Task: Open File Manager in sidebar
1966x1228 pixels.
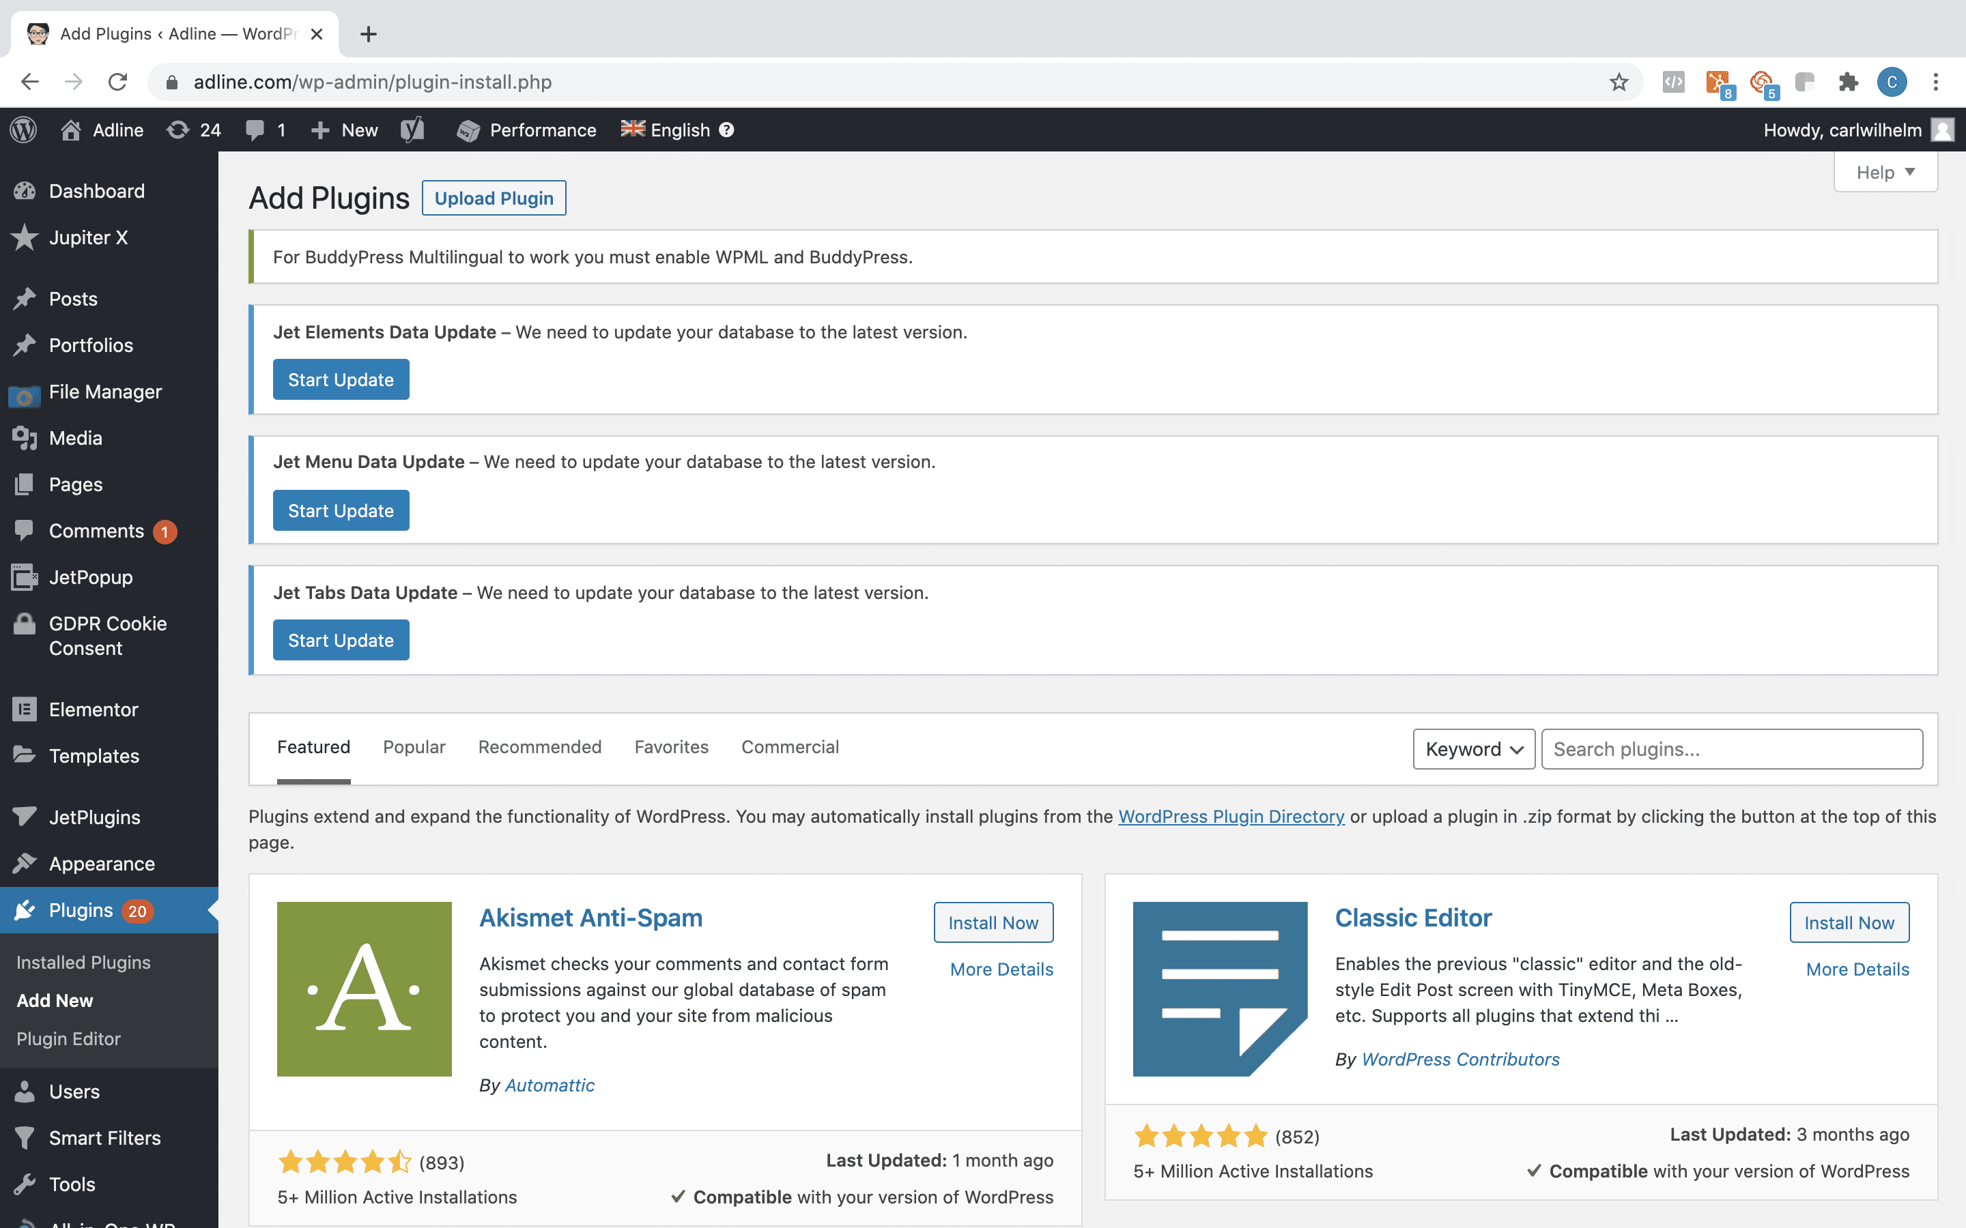Action: pyautogui.click(x=109, y=392)
